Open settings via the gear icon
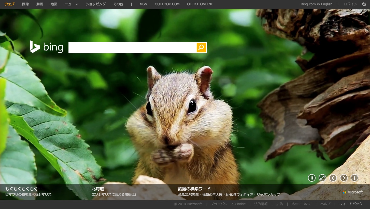370x209 pixels. click(364, 4)
